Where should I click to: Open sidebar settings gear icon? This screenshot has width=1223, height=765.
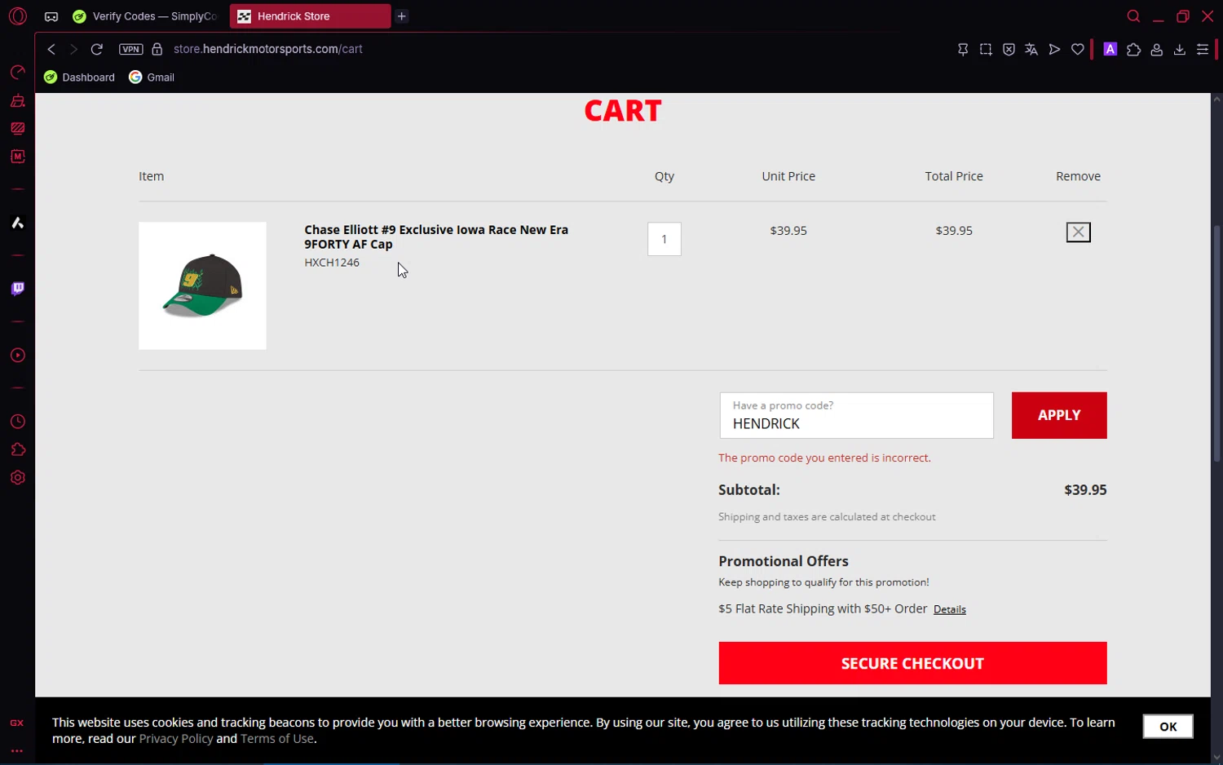click(18, 478)
